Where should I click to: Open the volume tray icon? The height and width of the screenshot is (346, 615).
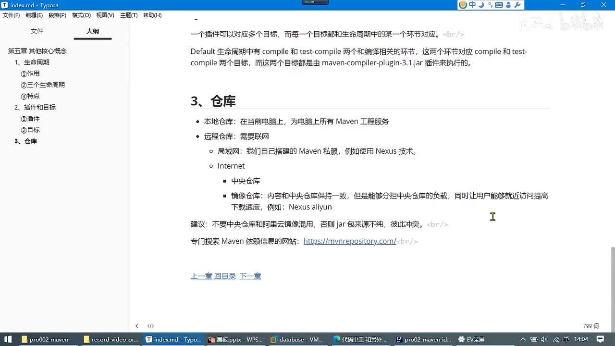pyautogui.click(x=545, y=339)
